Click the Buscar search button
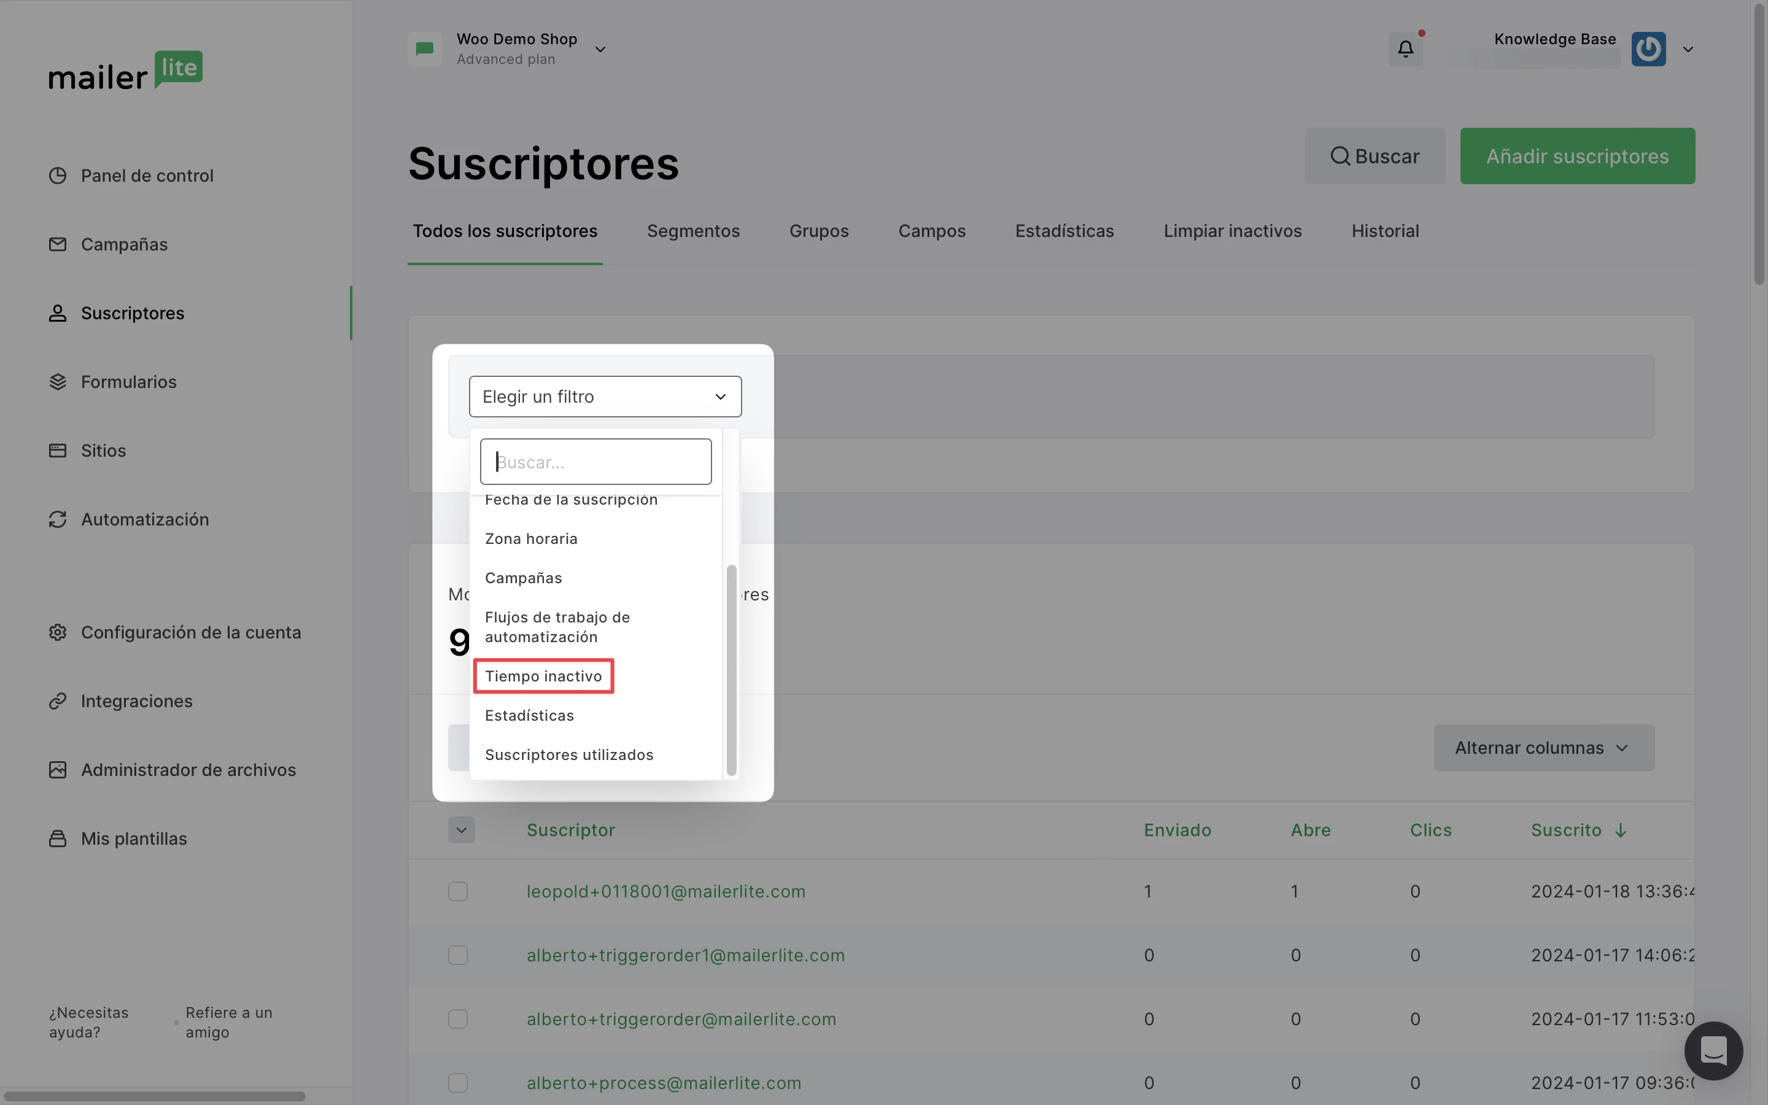This screenshot has height=1105, width=1768. point(1374,156)
